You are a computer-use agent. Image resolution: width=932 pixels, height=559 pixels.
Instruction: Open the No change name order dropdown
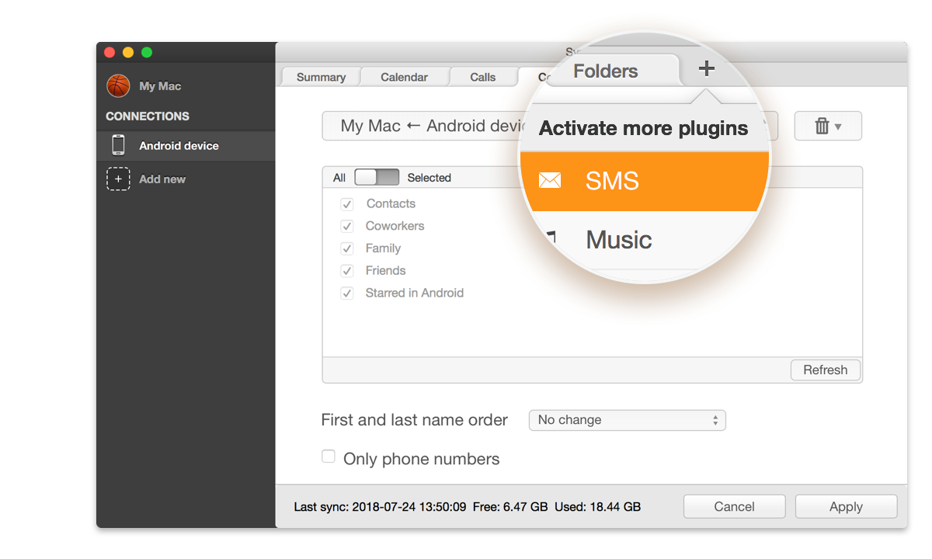click(627, 420)
